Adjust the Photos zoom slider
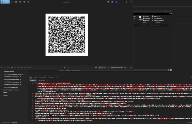The width and height of the screenshot is (192, 124). pyautogui.click(x=117, y=68)
